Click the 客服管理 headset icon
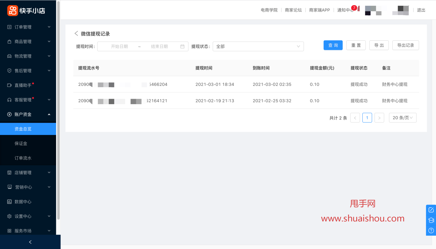The width and height of the screenshot is (436, 249). tap(9, 100)
